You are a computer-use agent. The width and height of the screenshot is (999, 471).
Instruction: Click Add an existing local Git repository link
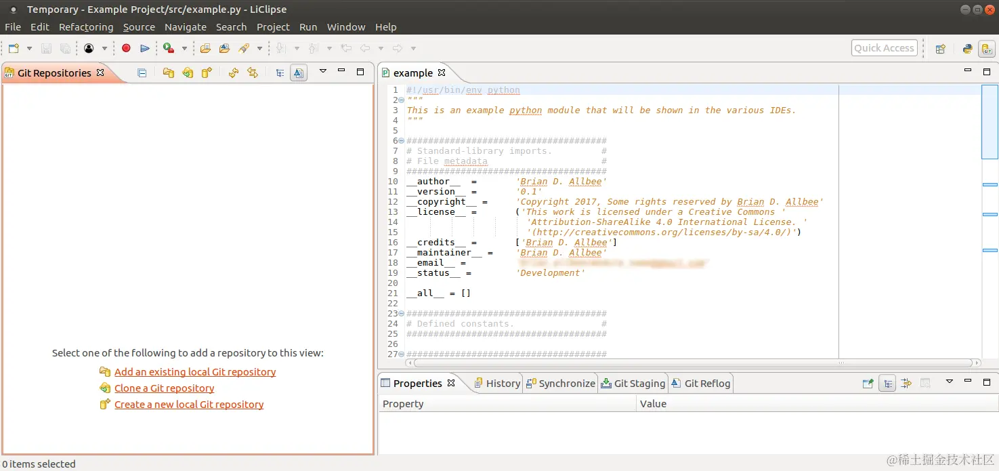coord(195,371)
